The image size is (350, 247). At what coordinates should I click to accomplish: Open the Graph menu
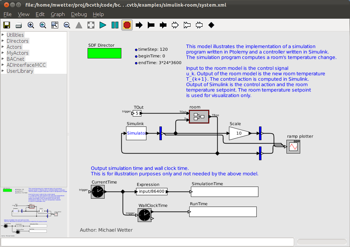coord(57,14)
